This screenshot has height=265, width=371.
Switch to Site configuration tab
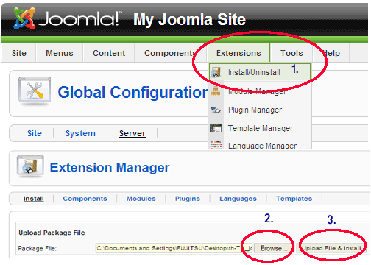[x=35, y=133]
